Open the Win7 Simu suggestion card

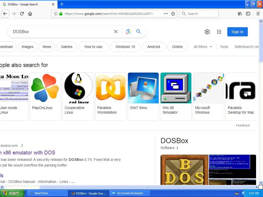click(143, 96)
